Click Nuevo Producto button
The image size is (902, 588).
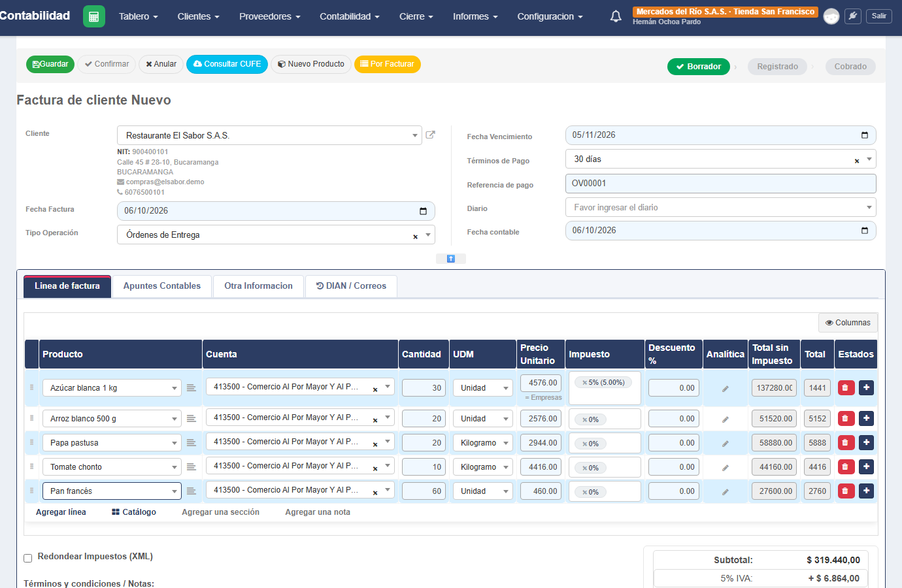point(310,64)
